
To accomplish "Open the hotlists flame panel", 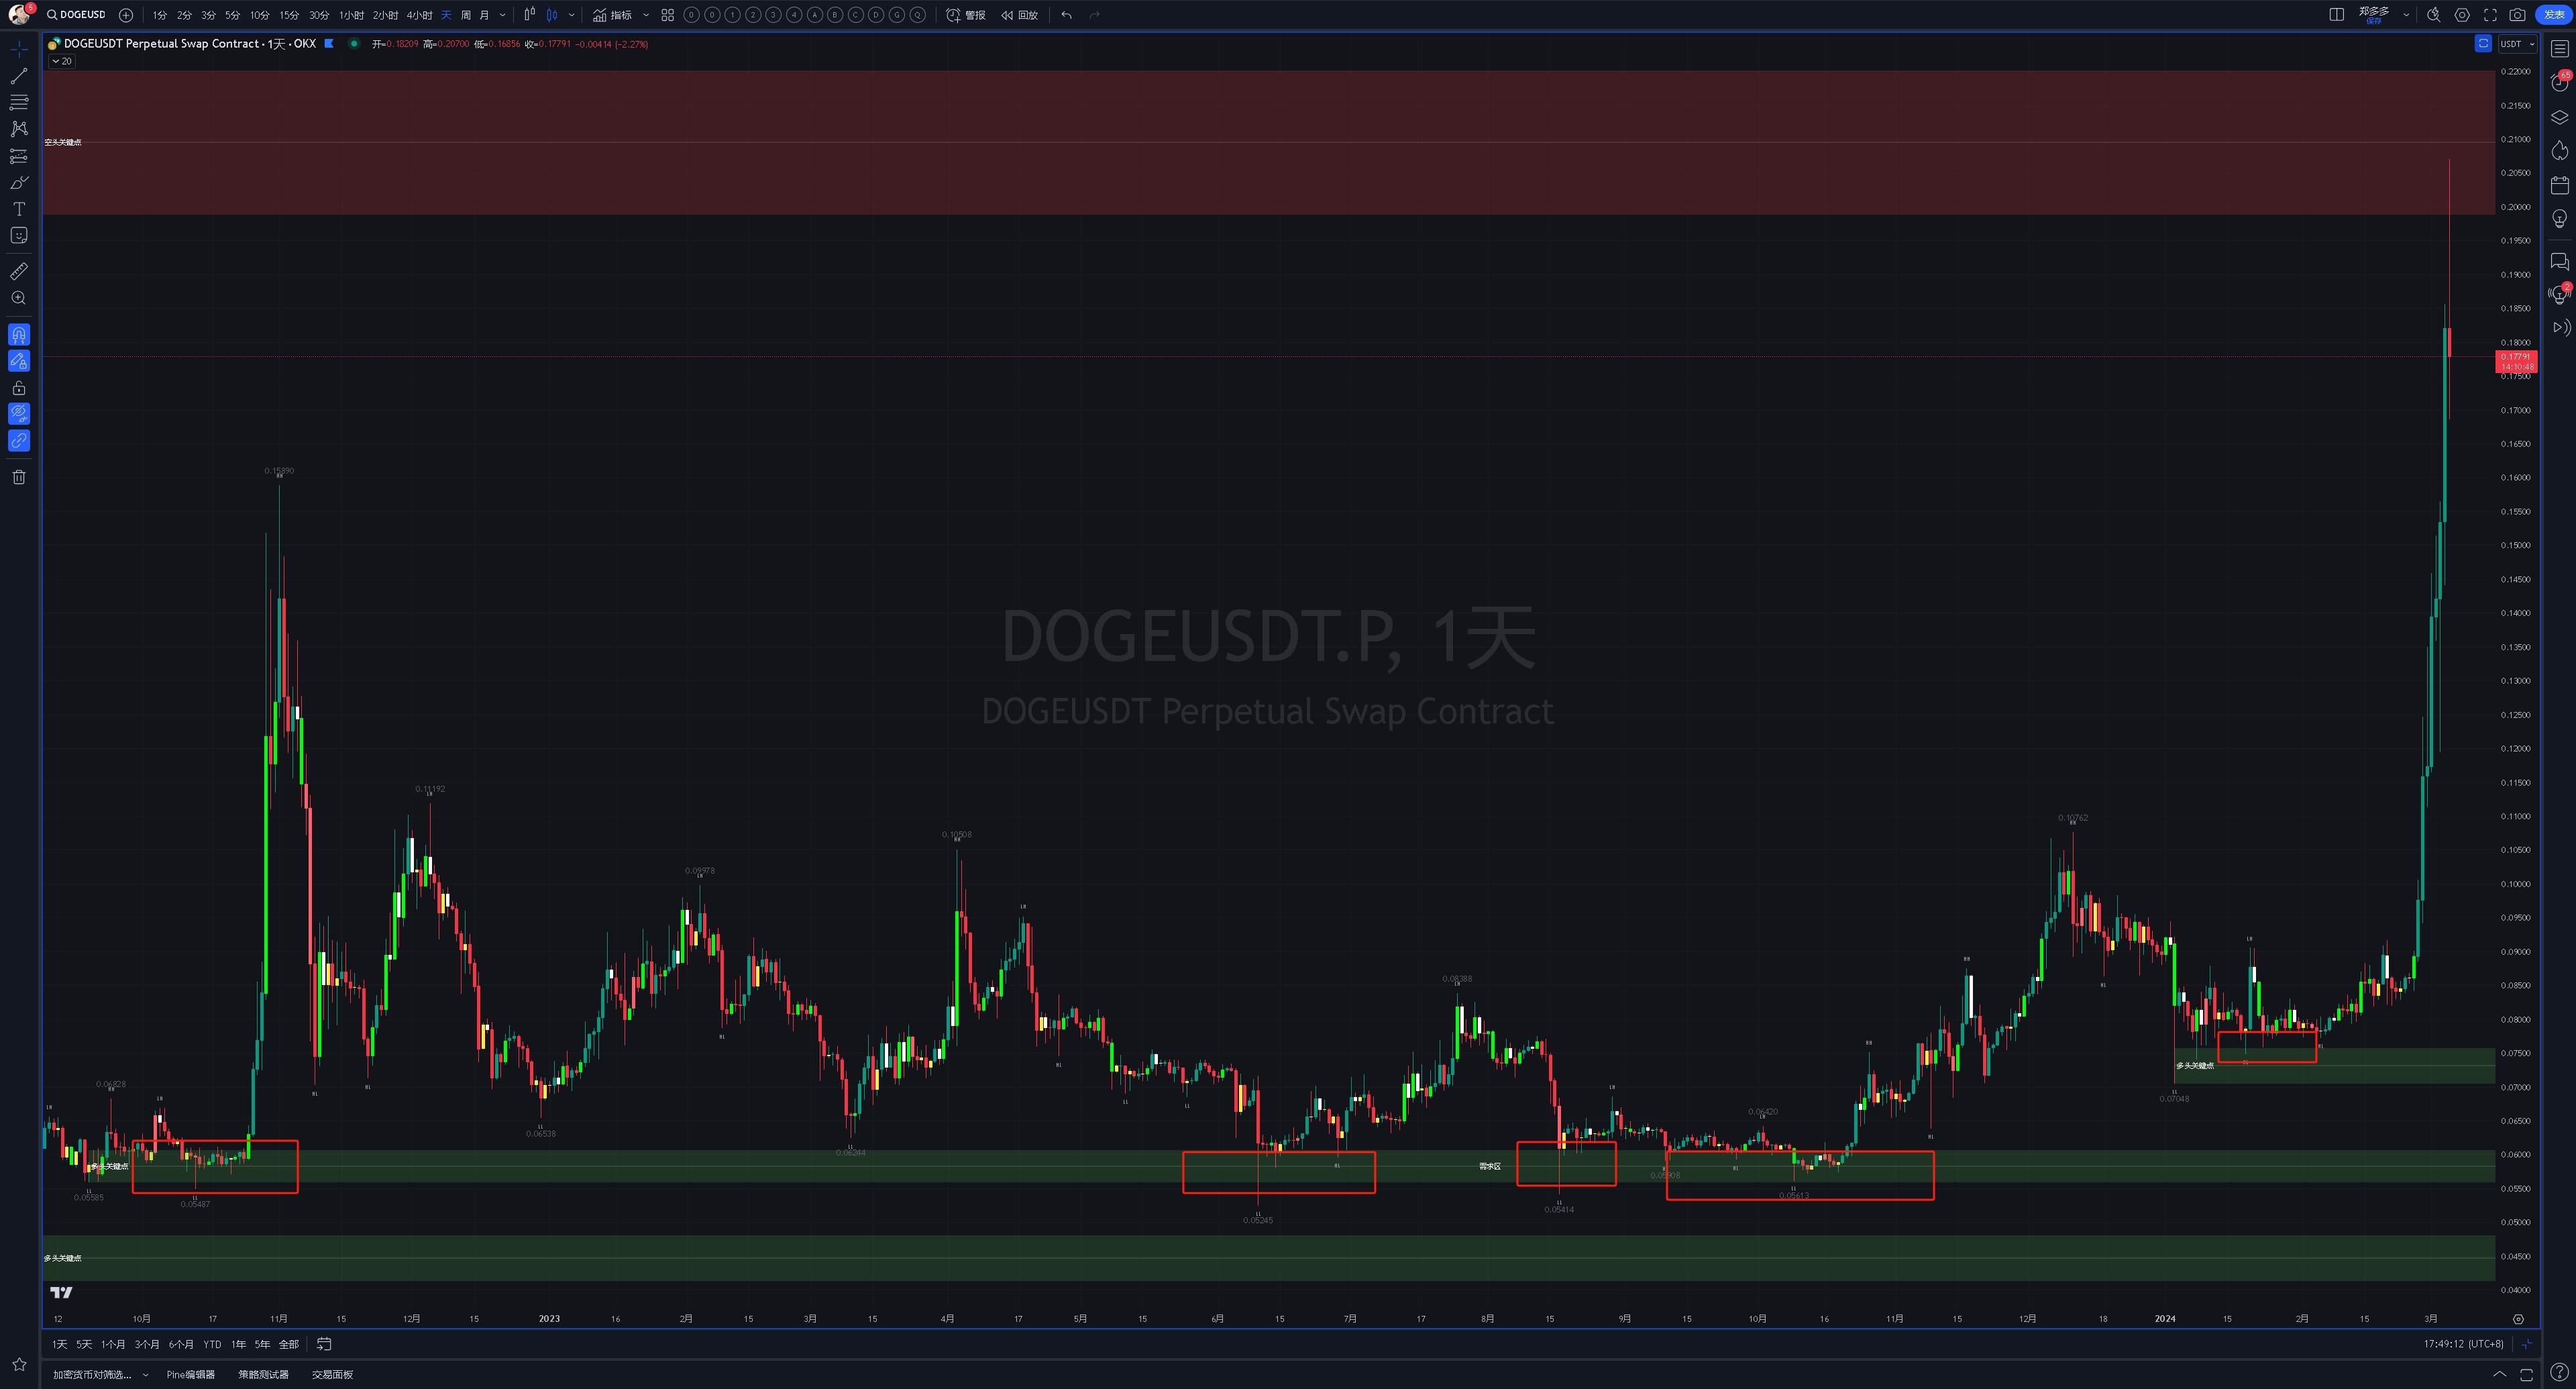I will (2560, 151).
